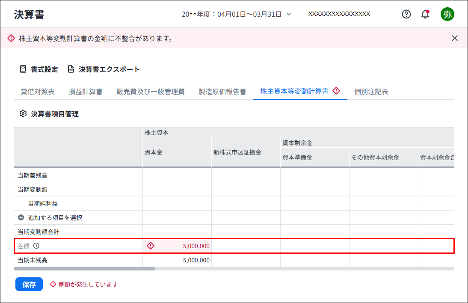Open the 製造原価報告書 tab
This screenshot has width=468, height=303.
point(222,92)
